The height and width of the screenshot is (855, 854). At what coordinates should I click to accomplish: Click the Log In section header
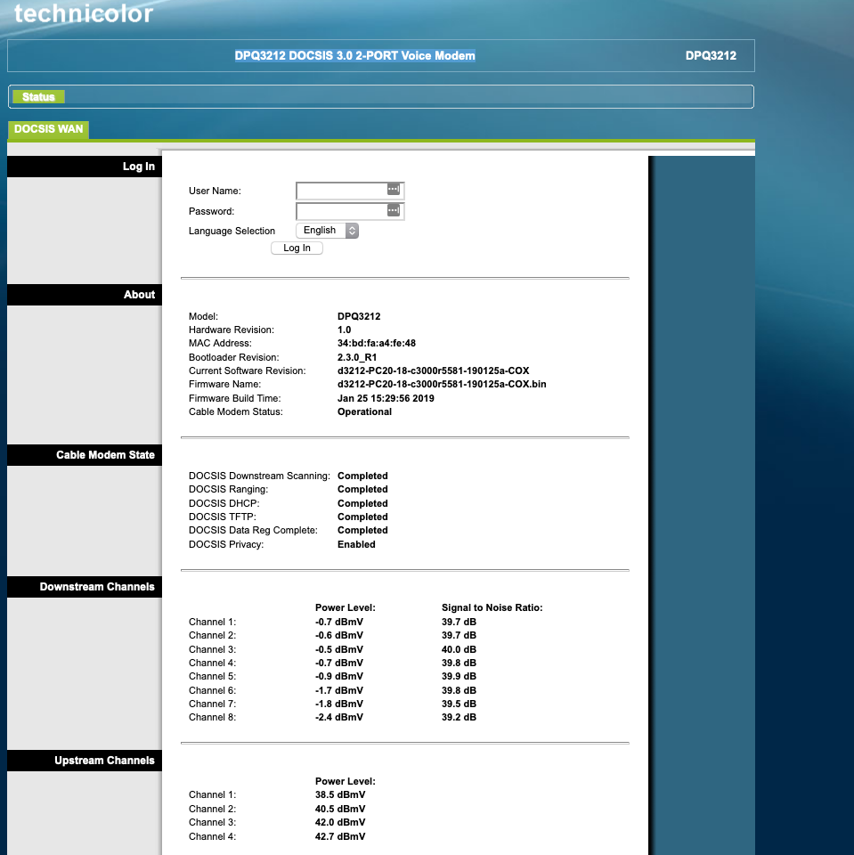pyautogui.click(x=85, y=167)
